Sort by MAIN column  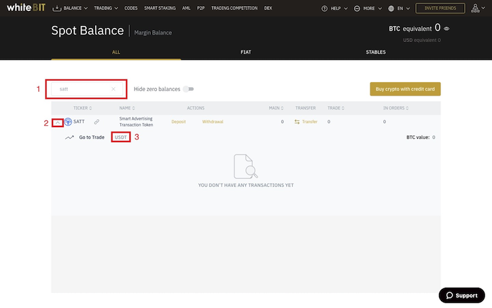[x=276, y=108]
